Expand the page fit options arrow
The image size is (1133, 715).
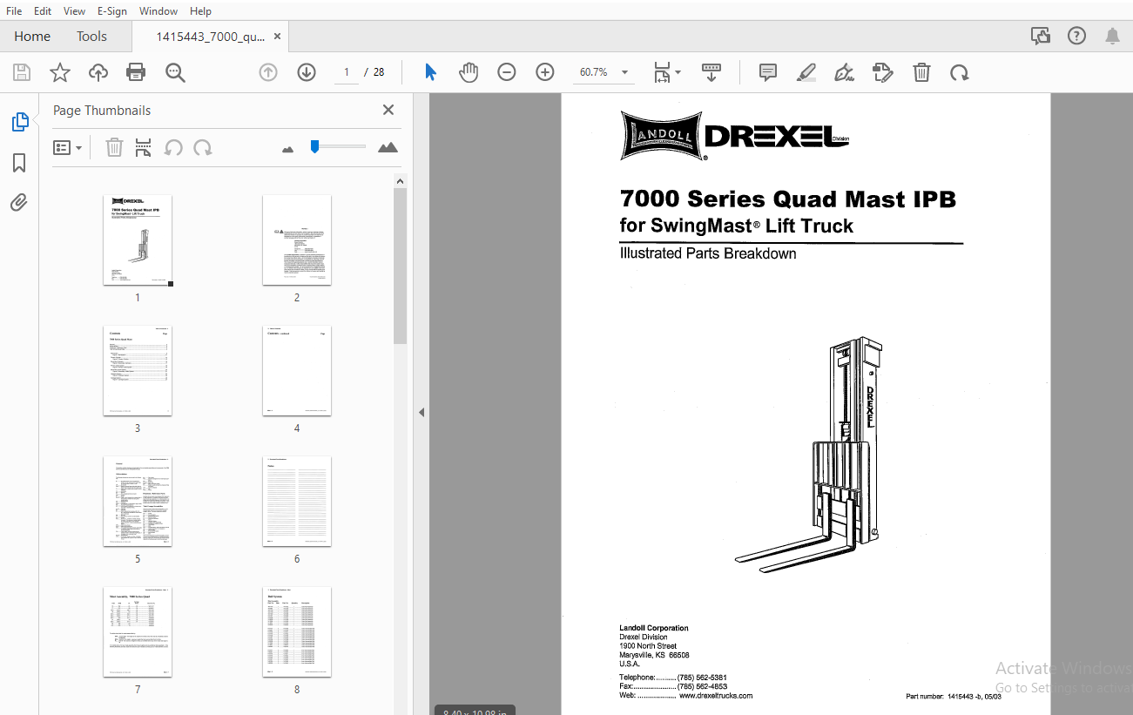(678, 72)
